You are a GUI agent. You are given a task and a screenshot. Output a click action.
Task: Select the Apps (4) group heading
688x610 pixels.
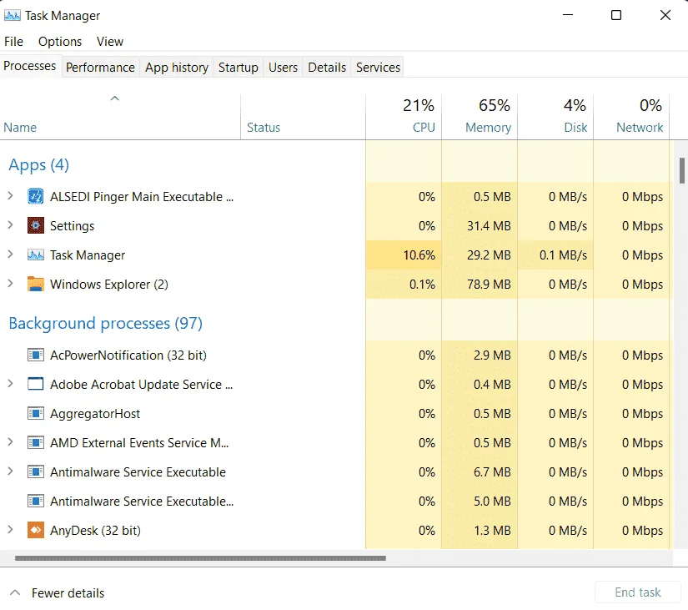click(38, 164)
